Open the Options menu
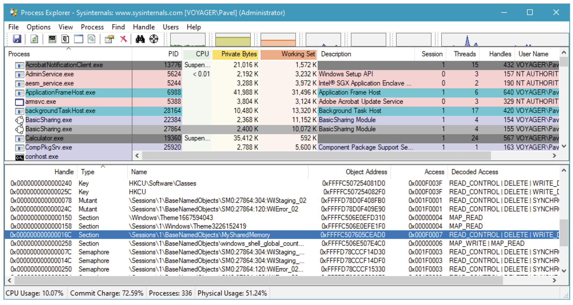 pos(38,27)
